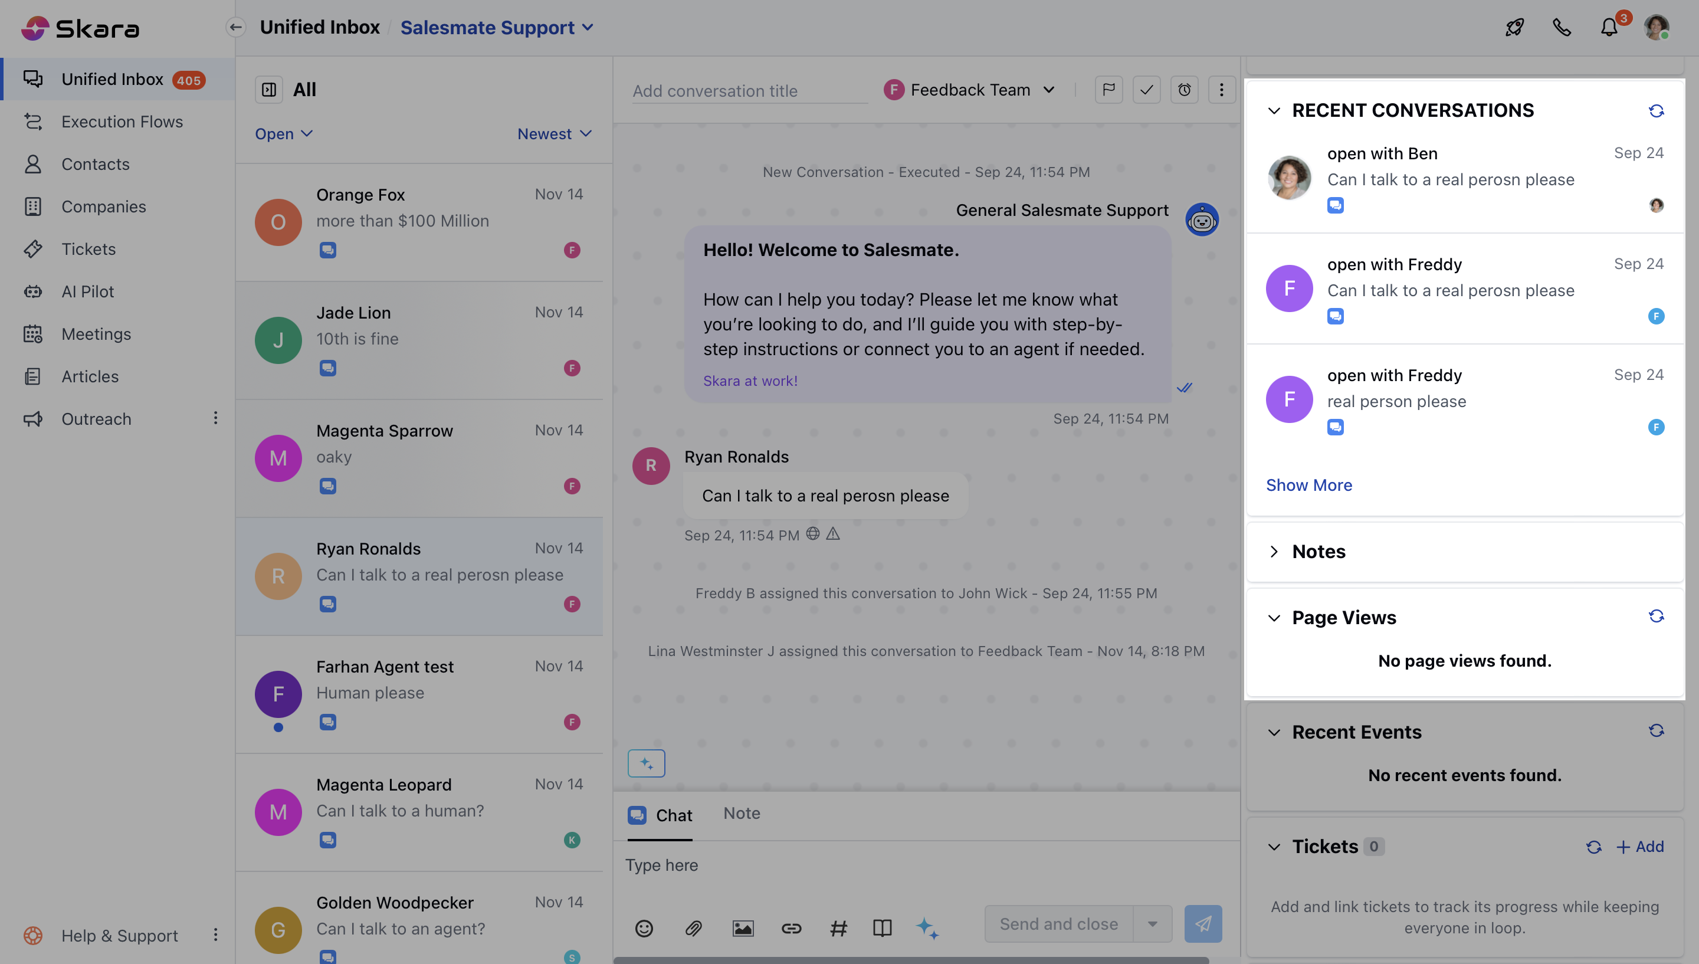Expand the Notes section
This screenshot has height=964, width=1699.
tap(1274, 552)
